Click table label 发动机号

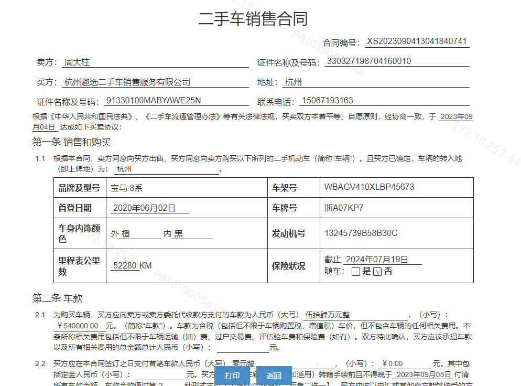[288, 233]
